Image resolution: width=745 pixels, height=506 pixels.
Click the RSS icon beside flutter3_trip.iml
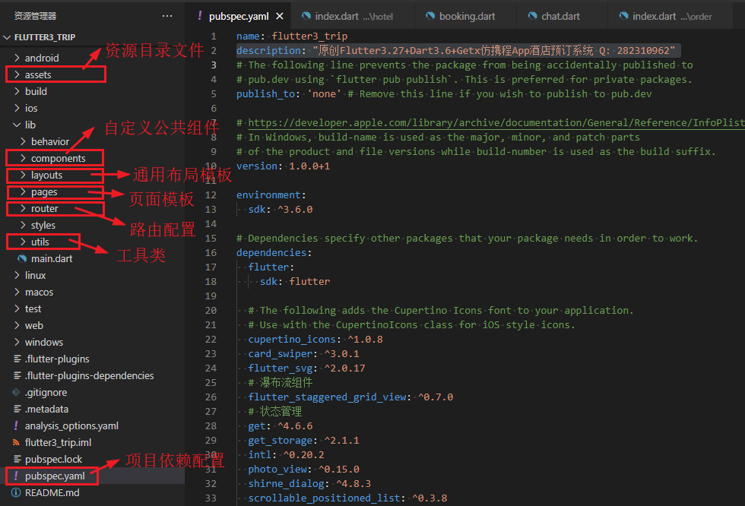tap(16, 443)
